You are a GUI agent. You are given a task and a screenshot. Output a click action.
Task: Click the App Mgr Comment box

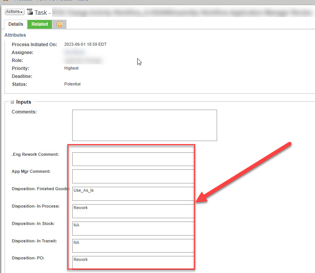[133, 176]
